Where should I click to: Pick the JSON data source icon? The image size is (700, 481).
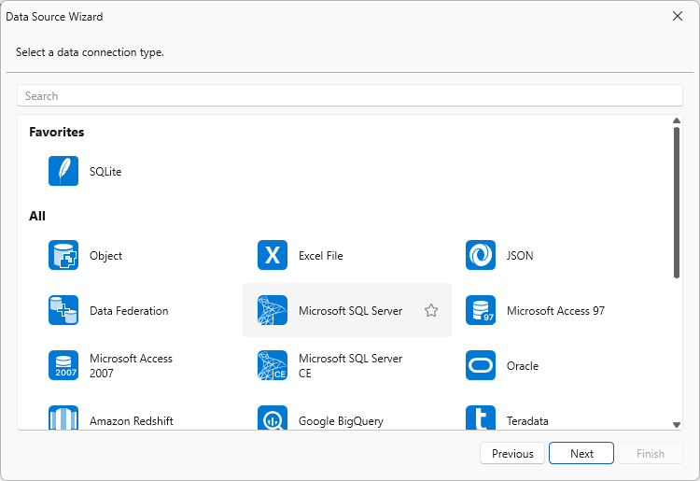pos(481,255)
